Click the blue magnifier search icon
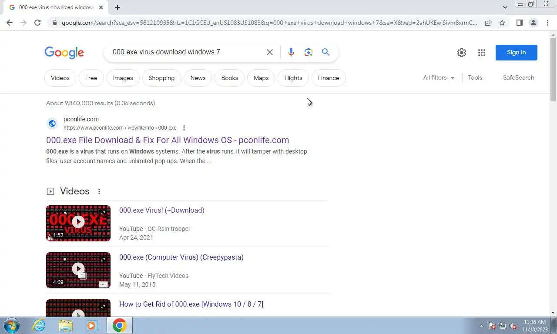Image resolution: width=557 pixels, height=334 pixels. click(325, 52)
